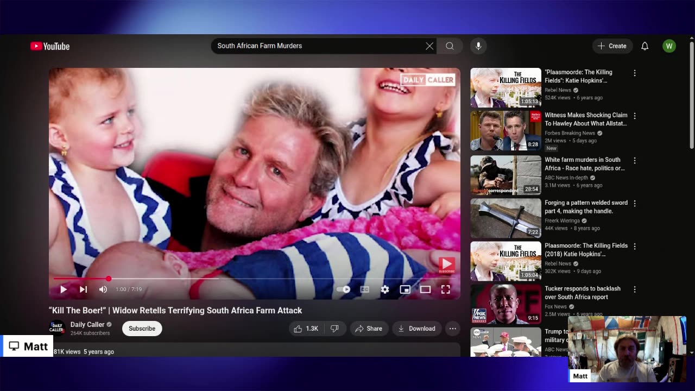Open the Daily Caller channel name link
Screen dimensions: 695x391
[x=87, y=325]
